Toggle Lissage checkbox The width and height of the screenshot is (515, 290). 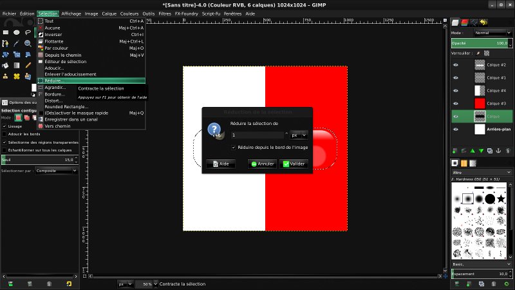point(5,126)
